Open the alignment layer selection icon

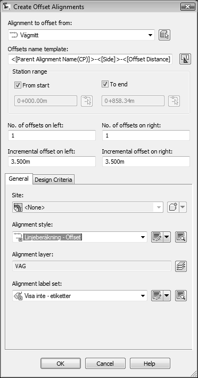point(181,266)
